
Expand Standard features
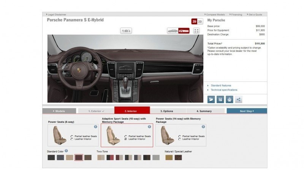point(221,86)
